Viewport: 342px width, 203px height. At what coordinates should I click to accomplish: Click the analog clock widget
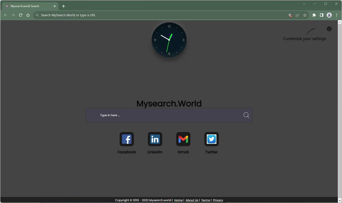[169, 40]
